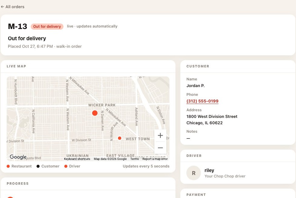Open the map Terms link

[x=134, y=159]
